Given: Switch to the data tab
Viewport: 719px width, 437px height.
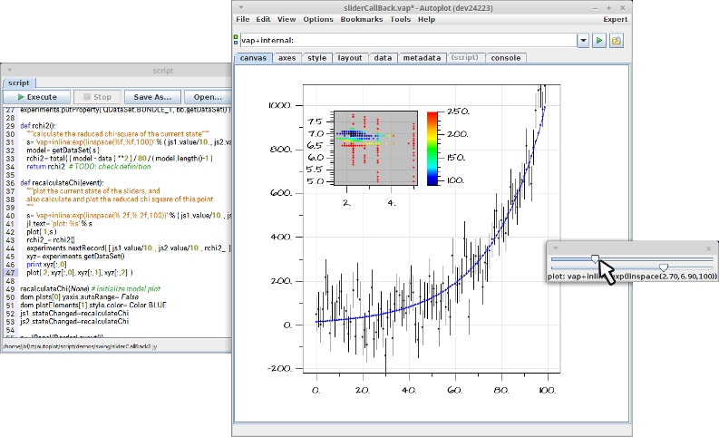Looking at the screenshot, I should 383,58.
